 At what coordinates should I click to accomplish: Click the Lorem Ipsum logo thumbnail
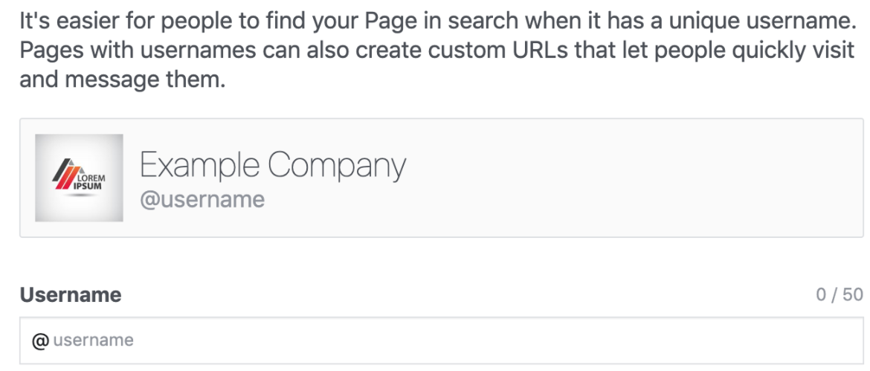tap(79, 178)
